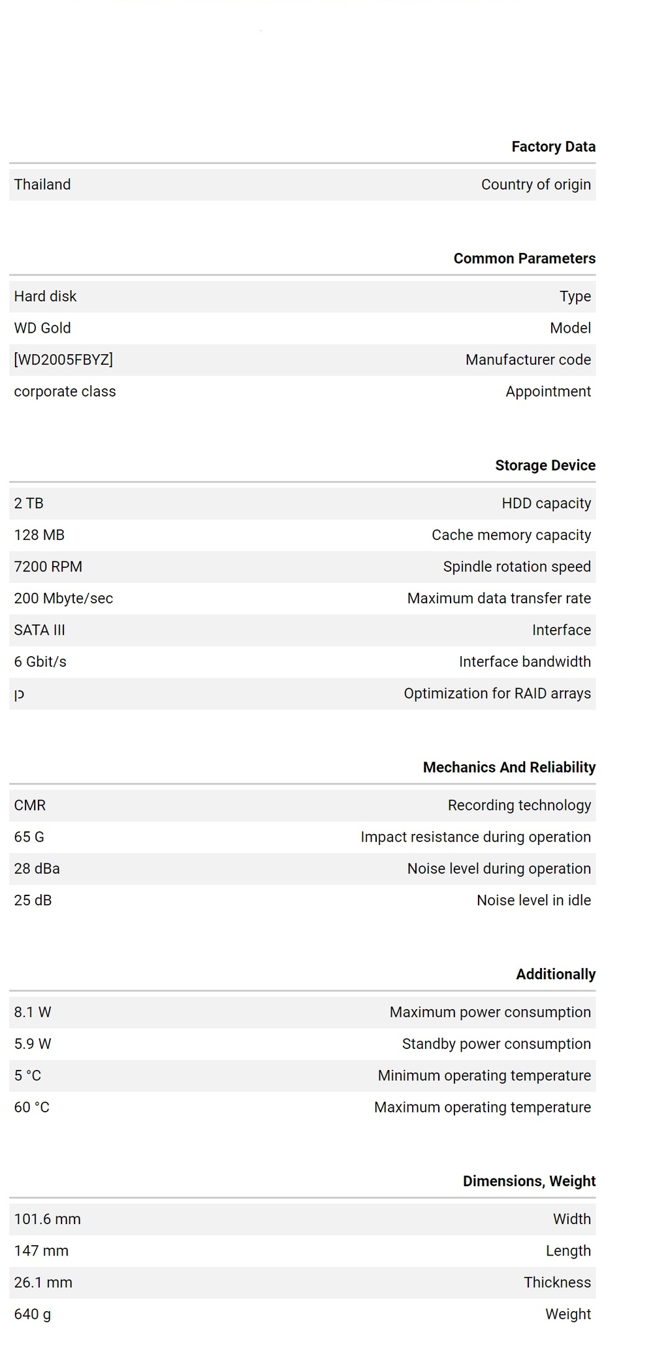Viewport: 653px width, 1349px height.
Task: Click the 'CMR' value
Action: [x=30, y=805]
